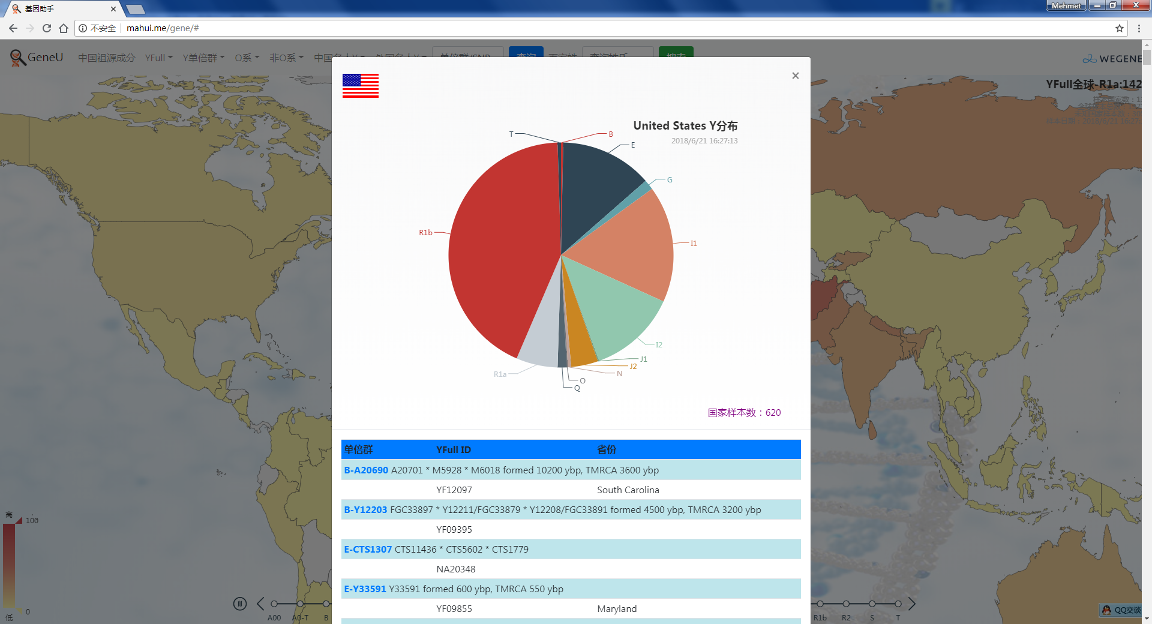Click the GeneU logo icon
Image resolution: width=1152 pixels, height=624 pixels.
coord(17,58)
